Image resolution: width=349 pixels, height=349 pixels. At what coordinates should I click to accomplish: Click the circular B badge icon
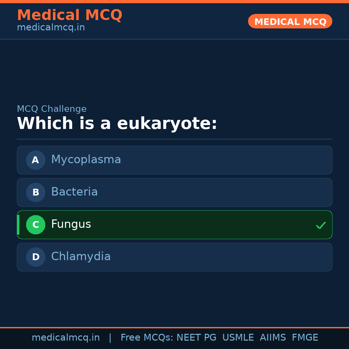click(36, 192)
